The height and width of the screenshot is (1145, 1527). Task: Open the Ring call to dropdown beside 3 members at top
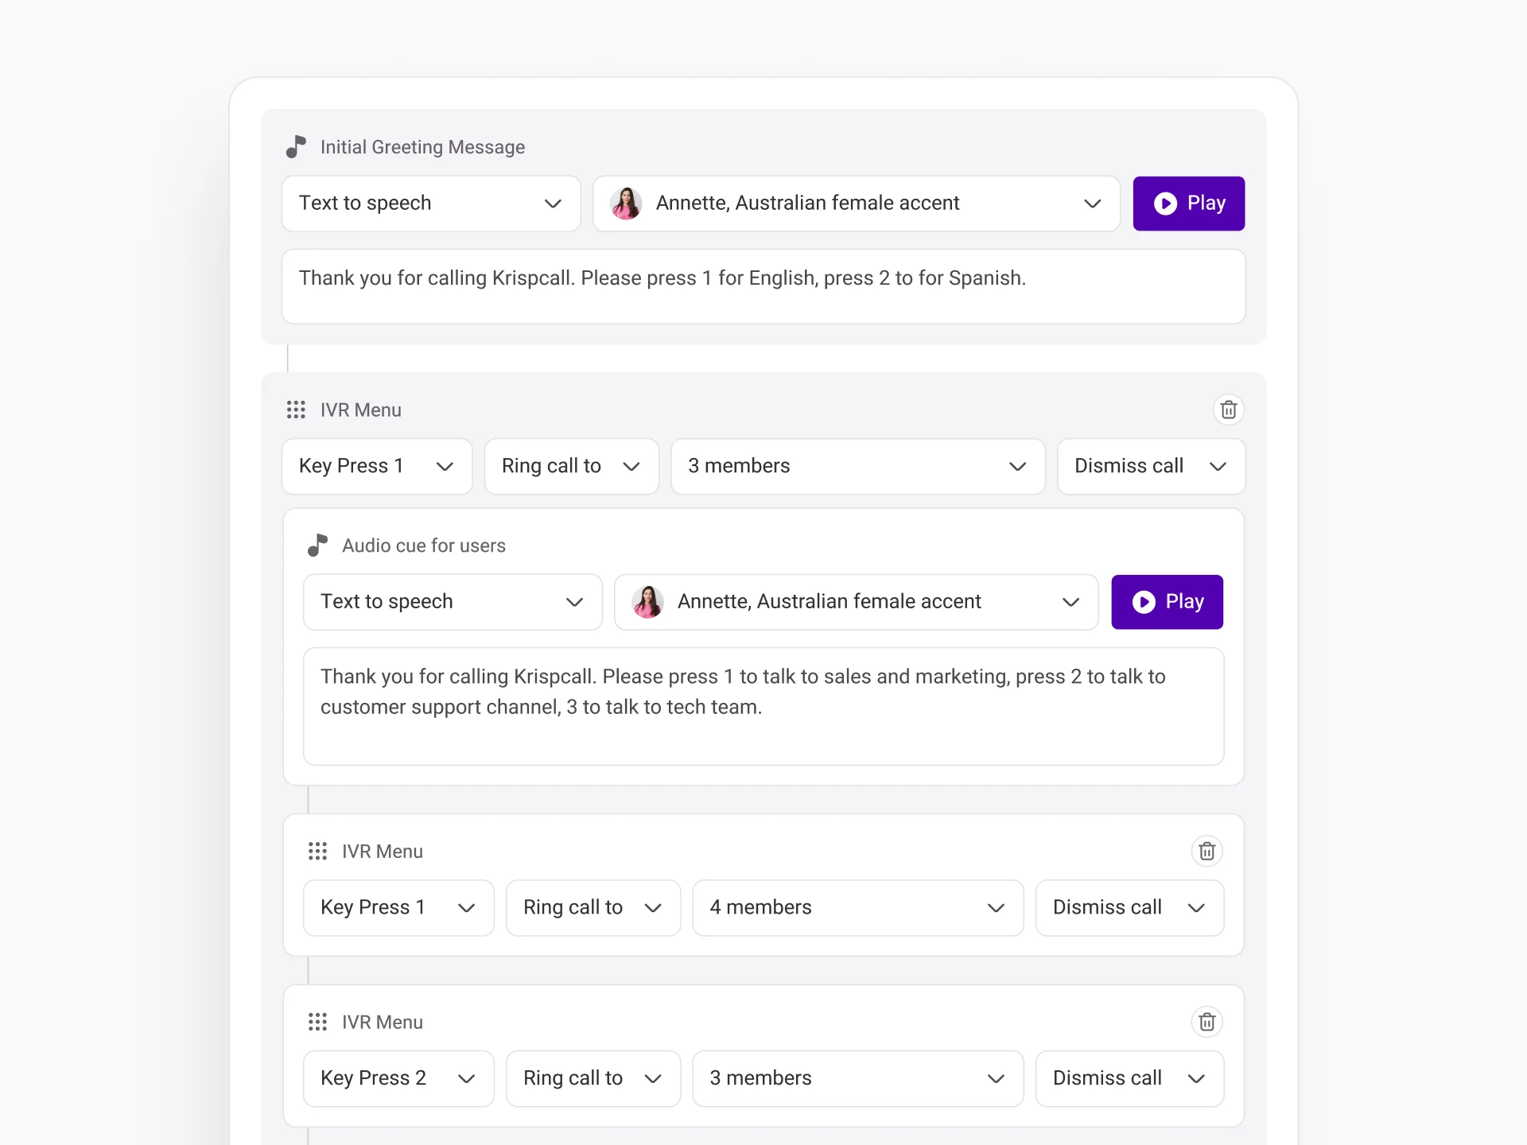click(x=571, y=466)
